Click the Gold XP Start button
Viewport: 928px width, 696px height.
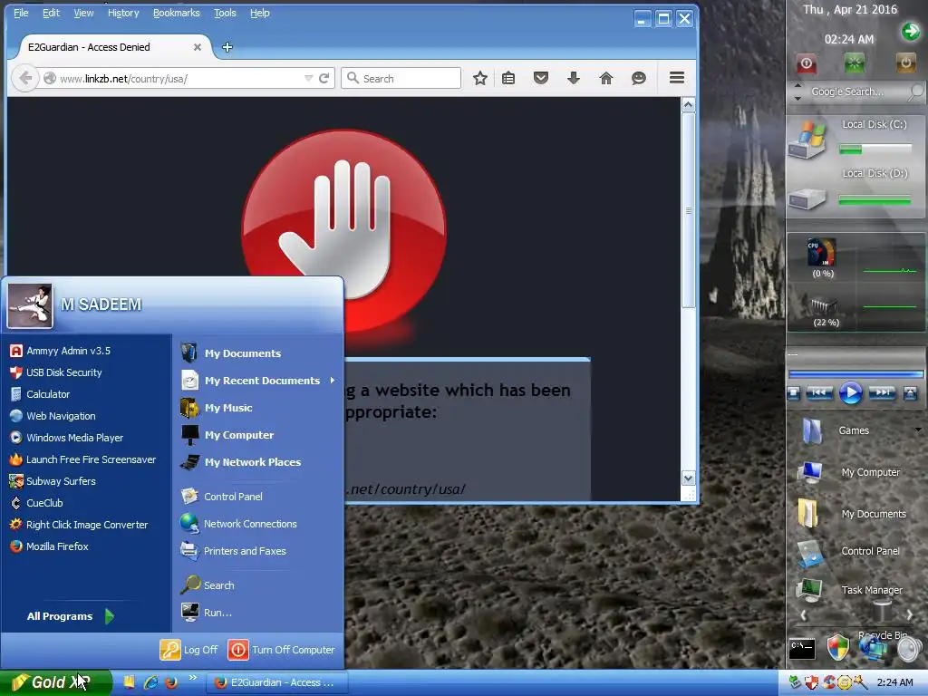[x=55, y=682]
